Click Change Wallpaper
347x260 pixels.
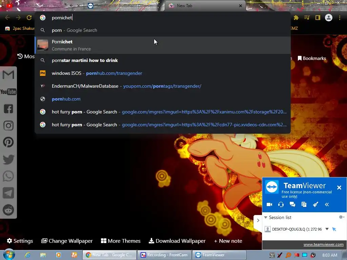[x=67, y=241]
